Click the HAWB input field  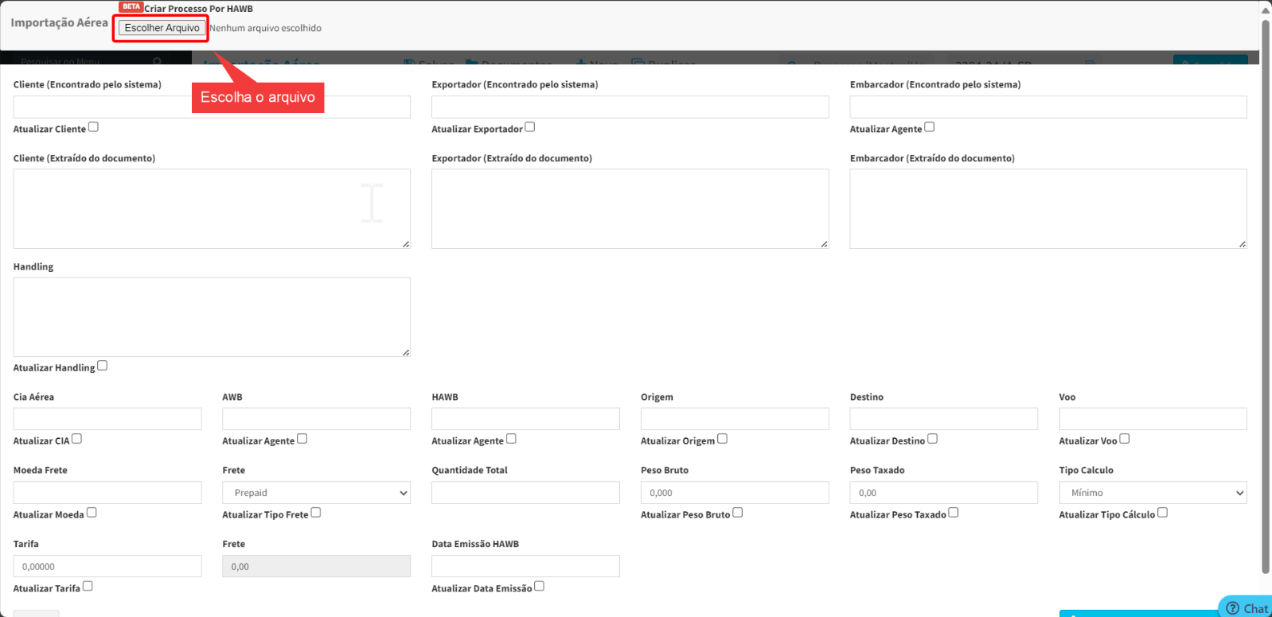click(525, 419)
